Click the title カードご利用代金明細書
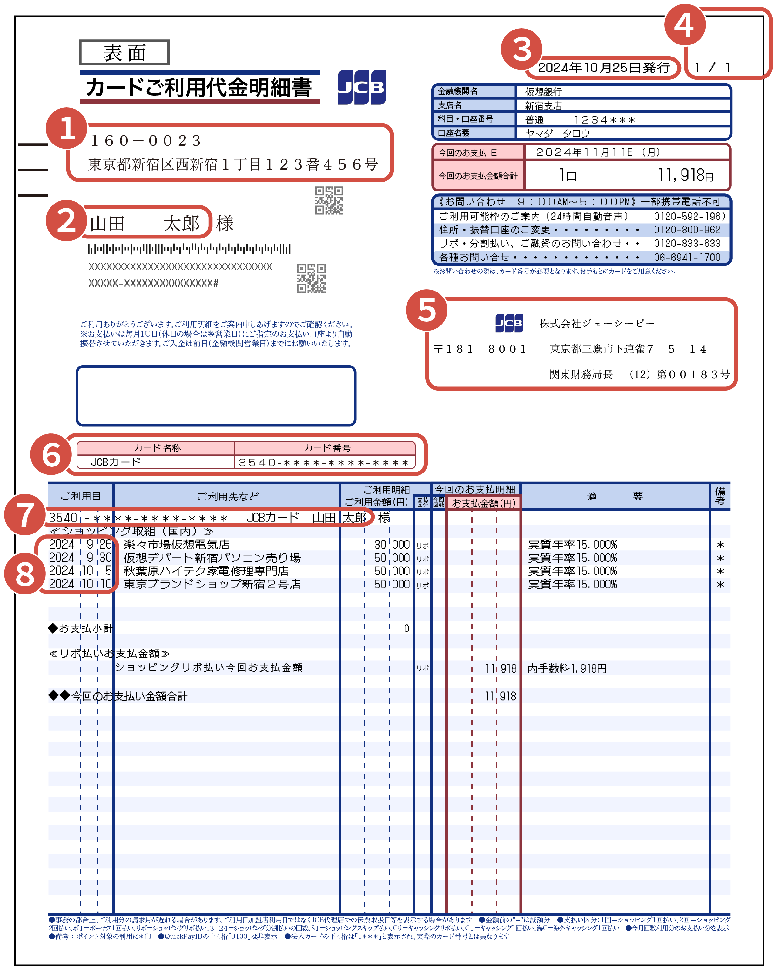This screenshot has width=773, height=966. point(199,87)
